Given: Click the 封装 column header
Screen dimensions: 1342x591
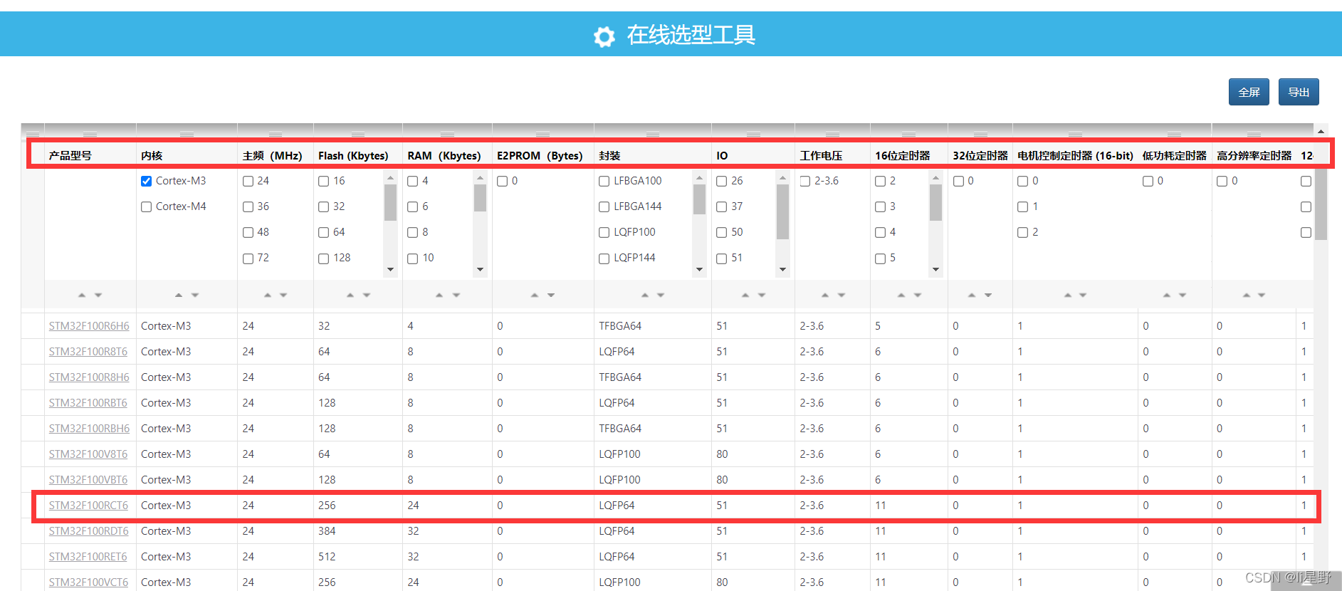Looking at the screenshot, I should coord(609,155).
